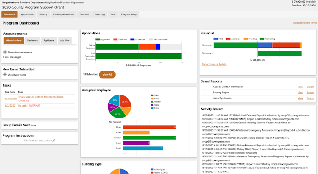Click Efren red bar in employee chart

tap(149, 127)
